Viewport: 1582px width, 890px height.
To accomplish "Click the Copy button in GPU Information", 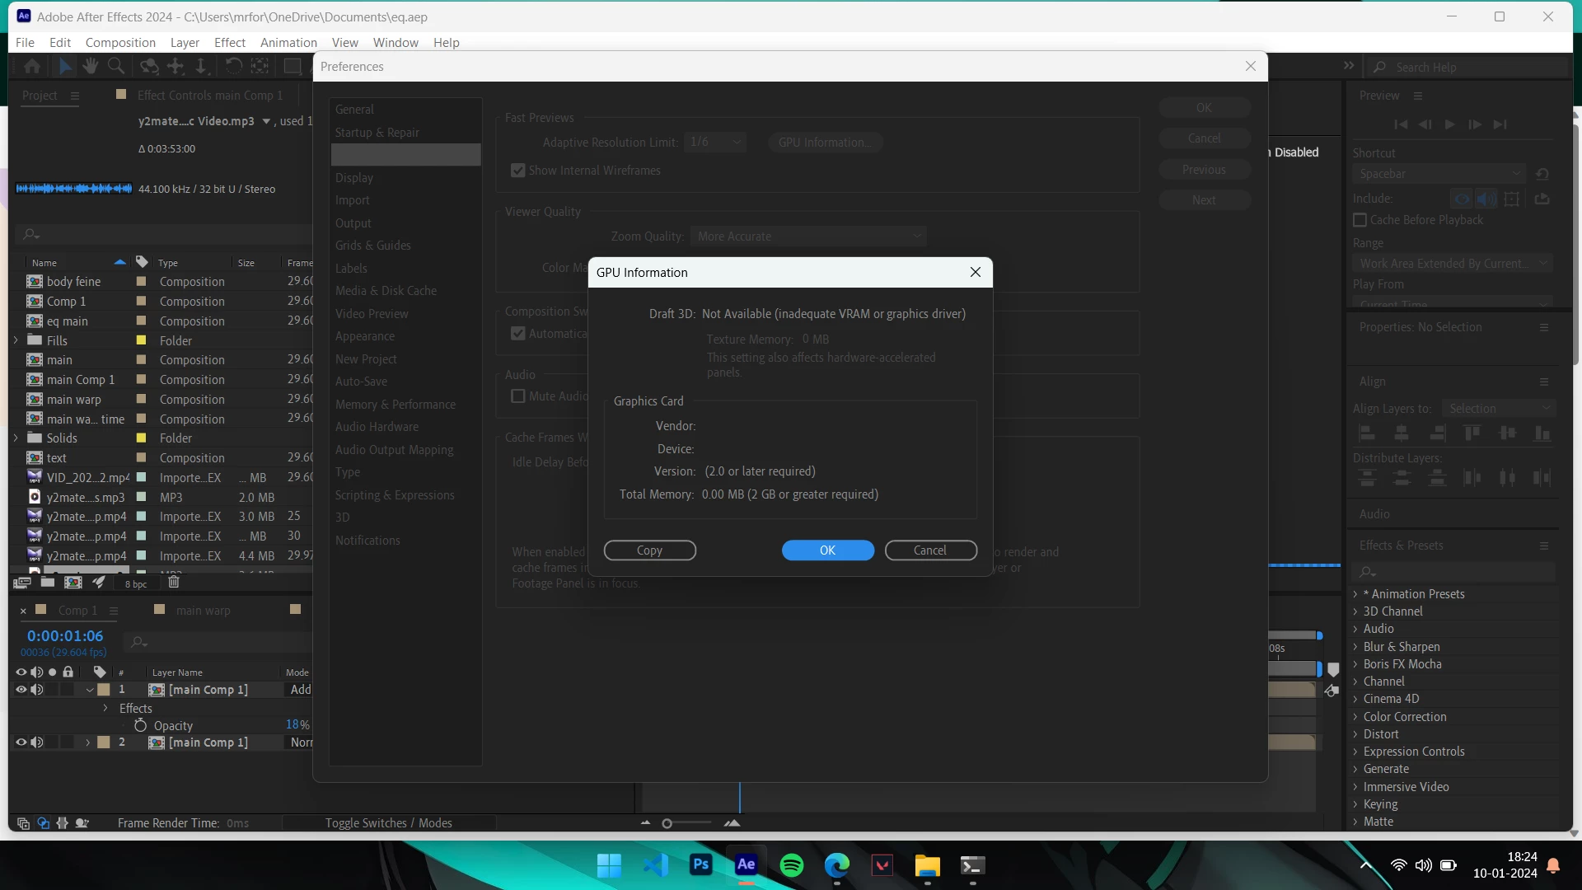I will click(x=649, y=550).
